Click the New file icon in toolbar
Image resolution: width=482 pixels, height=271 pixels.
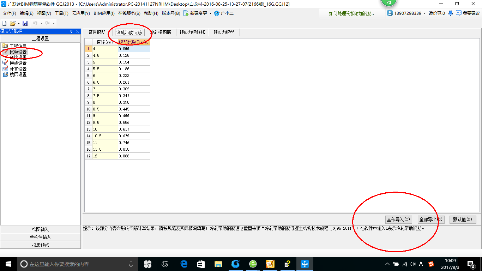(x=4, y=23)
